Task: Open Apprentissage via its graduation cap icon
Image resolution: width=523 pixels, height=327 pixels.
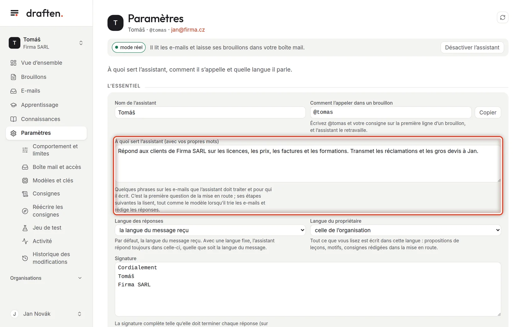Action: point(13,105)
